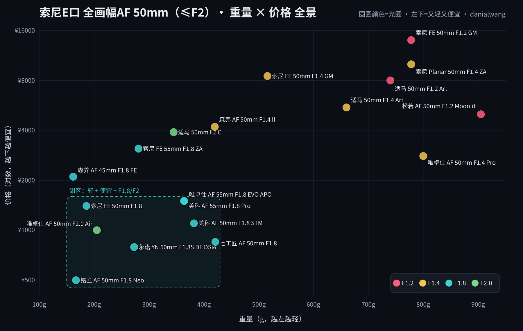This screenshot has width=523, height=331.
Task: Click the 松若 AF 50mm F1.2 Moonlit data point
Action: 481,114
